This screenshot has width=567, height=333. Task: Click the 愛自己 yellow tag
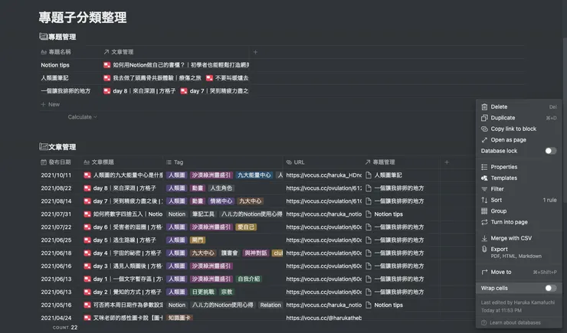pyautogui.click(x=246, y=227)
